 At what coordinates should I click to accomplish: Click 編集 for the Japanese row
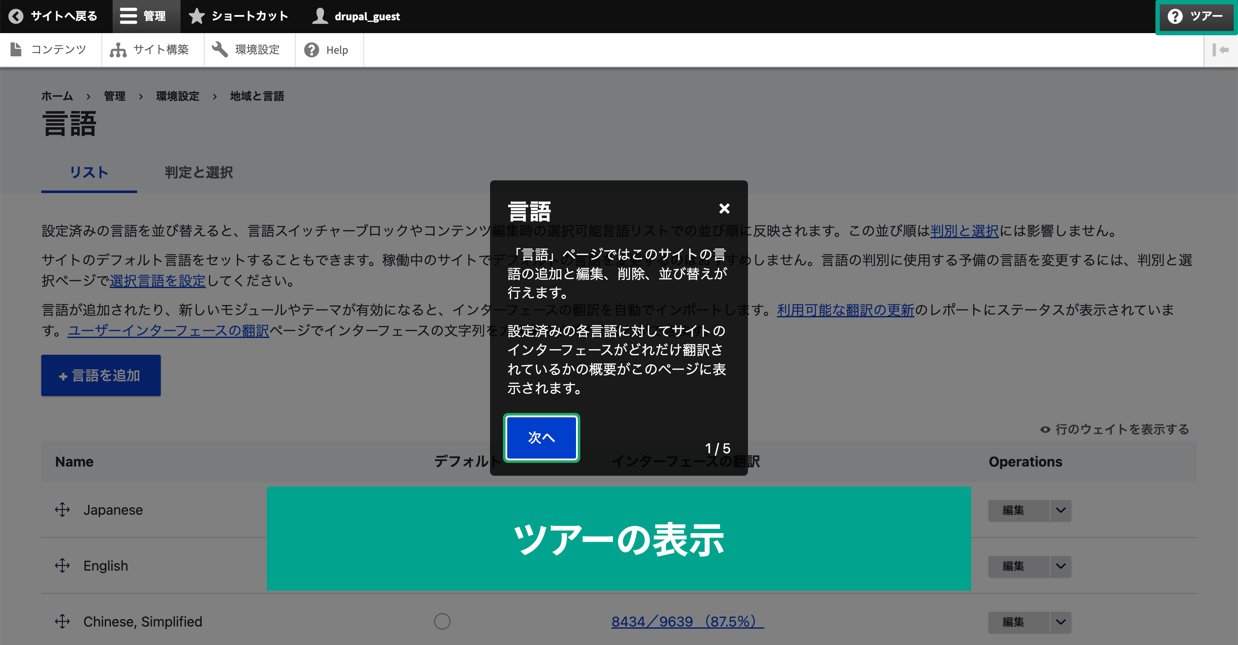(1019, 510)
